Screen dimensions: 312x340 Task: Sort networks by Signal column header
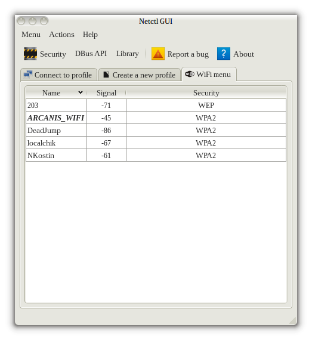(106, 93)
